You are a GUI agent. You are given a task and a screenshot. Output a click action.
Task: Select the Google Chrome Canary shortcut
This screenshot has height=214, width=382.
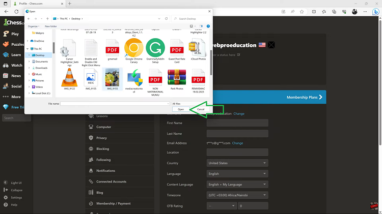134,51
